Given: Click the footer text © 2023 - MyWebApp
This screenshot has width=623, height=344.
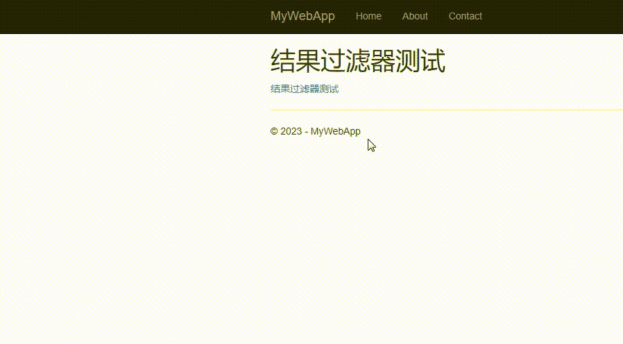Looking at the screenshot, I should point(315,131).
